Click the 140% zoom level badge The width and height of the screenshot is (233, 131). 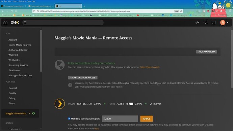(176, 11)
